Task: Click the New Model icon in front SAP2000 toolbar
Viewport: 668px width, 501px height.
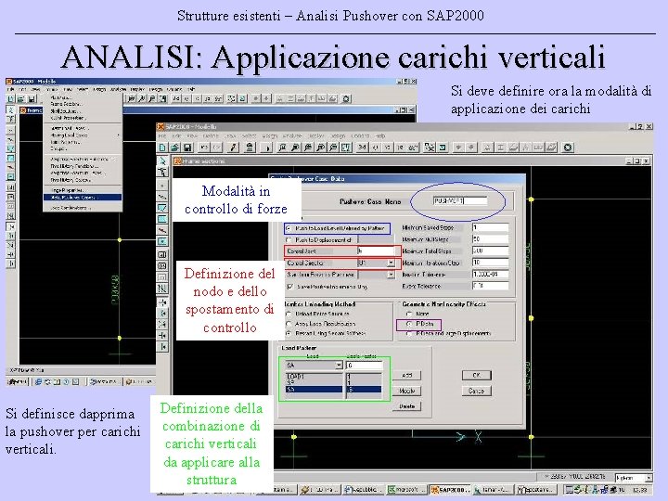Action: tap(162, 148)
